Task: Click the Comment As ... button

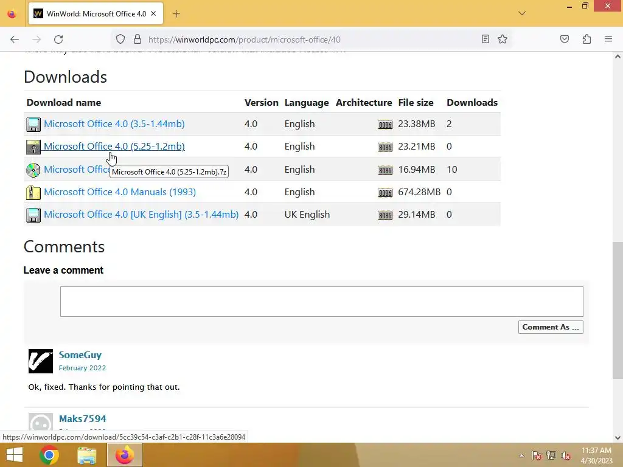Action: (x=550, y=327)
